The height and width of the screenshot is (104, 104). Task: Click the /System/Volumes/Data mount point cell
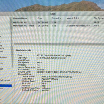[x=78, y=25]
